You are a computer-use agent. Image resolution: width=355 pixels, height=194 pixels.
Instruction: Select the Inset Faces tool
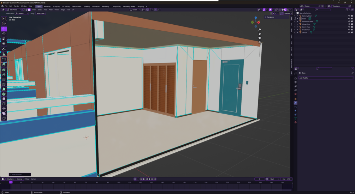pyautogui.click(x=4, y=70)
